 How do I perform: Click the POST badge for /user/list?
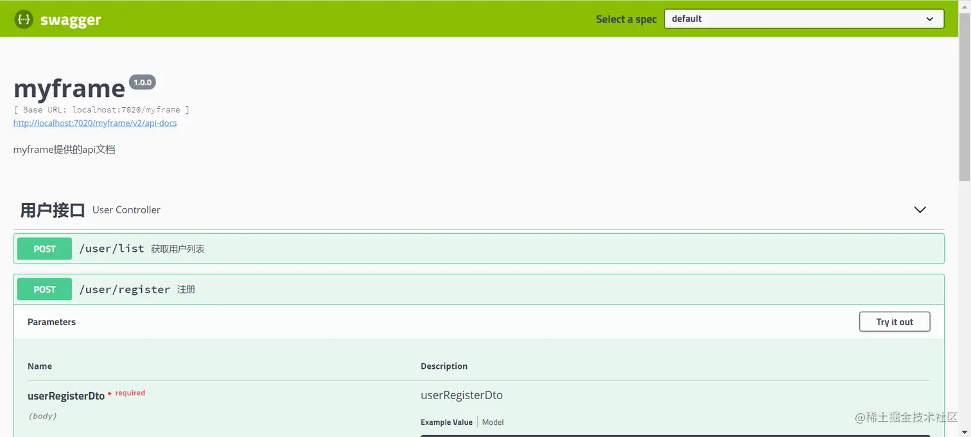coord(44,249)
